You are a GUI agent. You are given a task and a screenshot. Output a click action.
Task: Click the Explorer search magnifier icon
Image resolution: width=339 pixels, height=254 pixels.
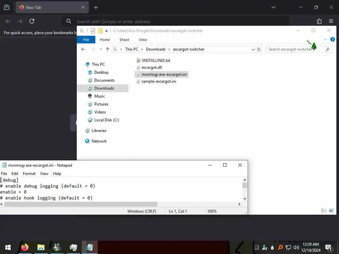[x=327, y=50]
